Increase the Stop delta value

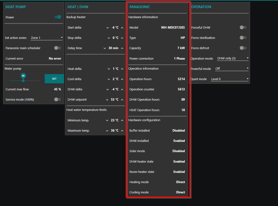(x=122, y=38)
